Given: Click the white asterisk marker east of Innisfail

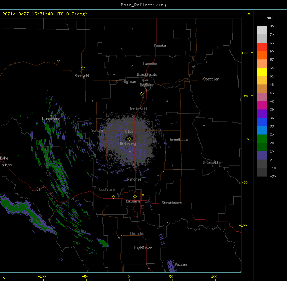Looking at the screenshot, I should [x=167, y=101].
